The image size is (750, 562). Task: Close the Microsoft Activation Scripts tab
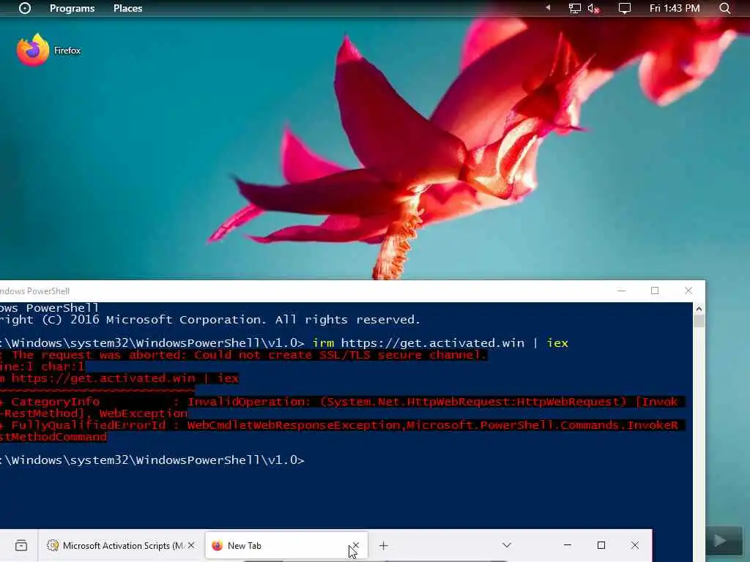tap(191, 545)
